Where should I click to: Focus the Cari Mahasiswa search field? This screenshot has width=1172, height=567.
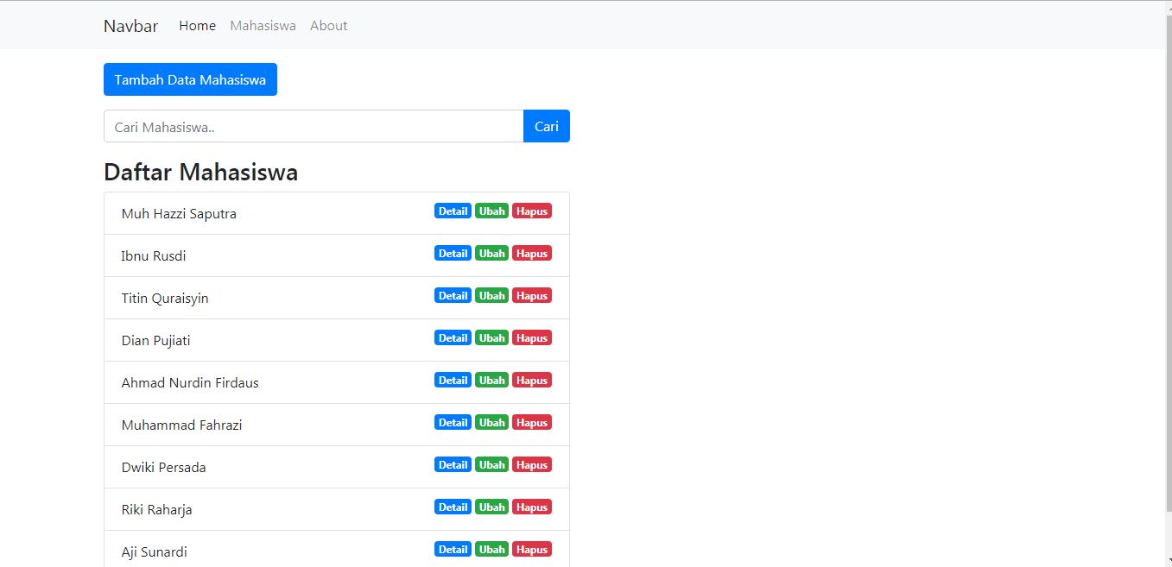click(314, 126)
